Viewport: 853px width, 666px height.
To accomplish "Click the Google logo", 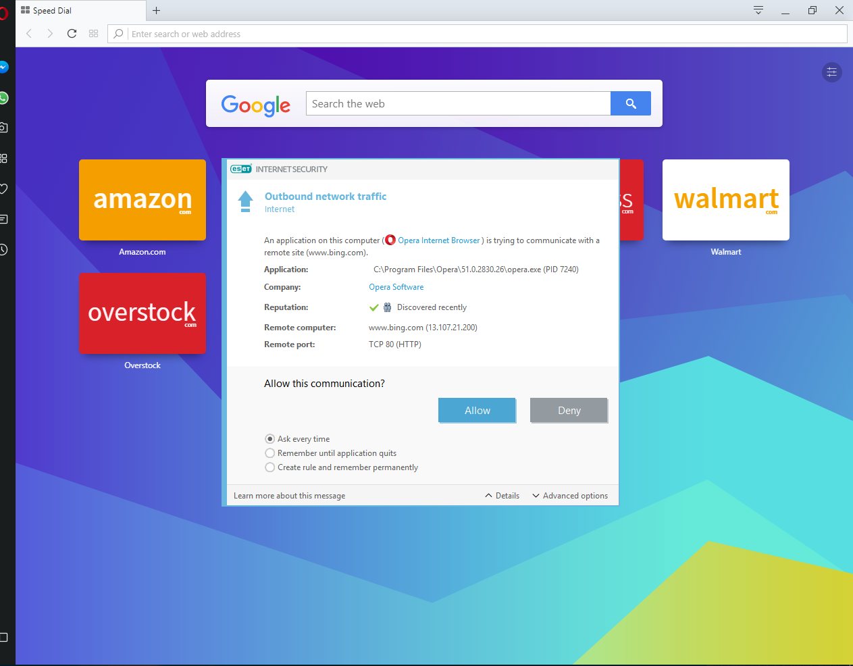I will click(255, 105).
